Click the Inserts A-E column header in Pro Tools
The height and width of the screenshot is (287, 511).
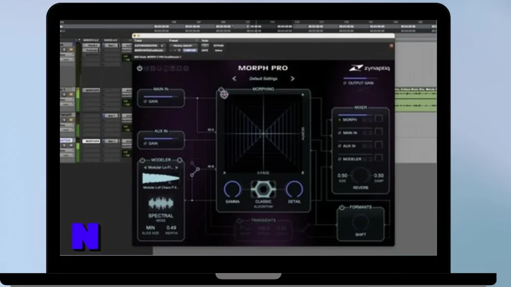point(91,40)
